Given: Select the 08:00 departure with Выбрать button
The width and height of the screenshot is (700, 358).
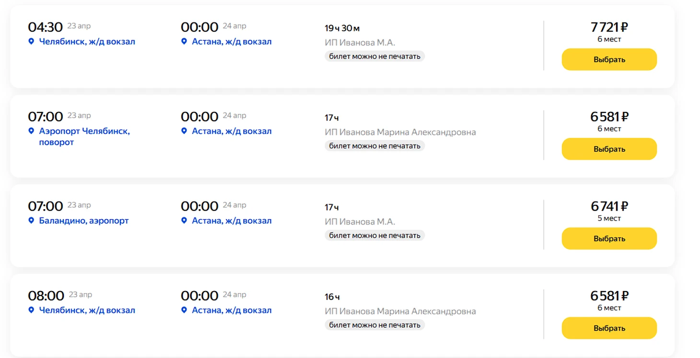Looking at the screenshot, I should click(609, 328).
